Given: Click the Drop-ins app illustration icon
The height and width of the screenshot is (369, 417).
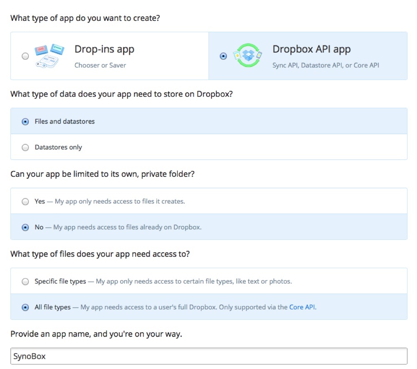Looking at the screenshot, I should [x=50, y=56].
